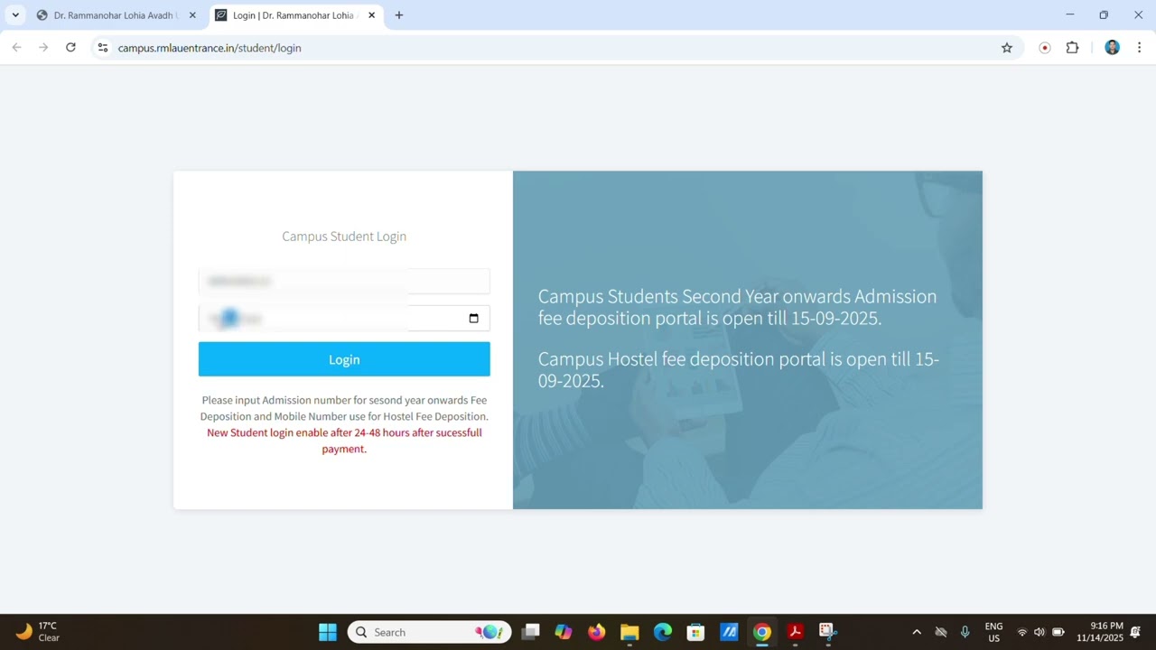The height and width of the screenshot is (650, 1156).
Task: Click the date of birth field
Action: click(344, 319)
